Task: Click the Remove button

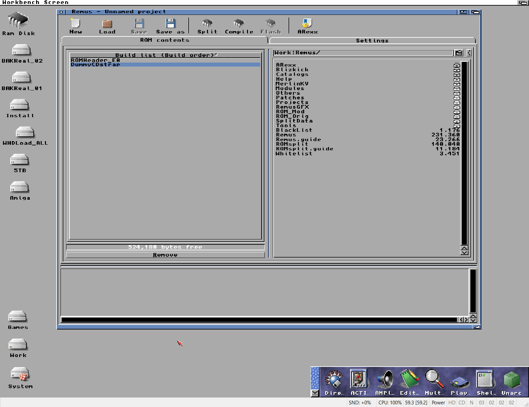Action: (x=165, y=255)
